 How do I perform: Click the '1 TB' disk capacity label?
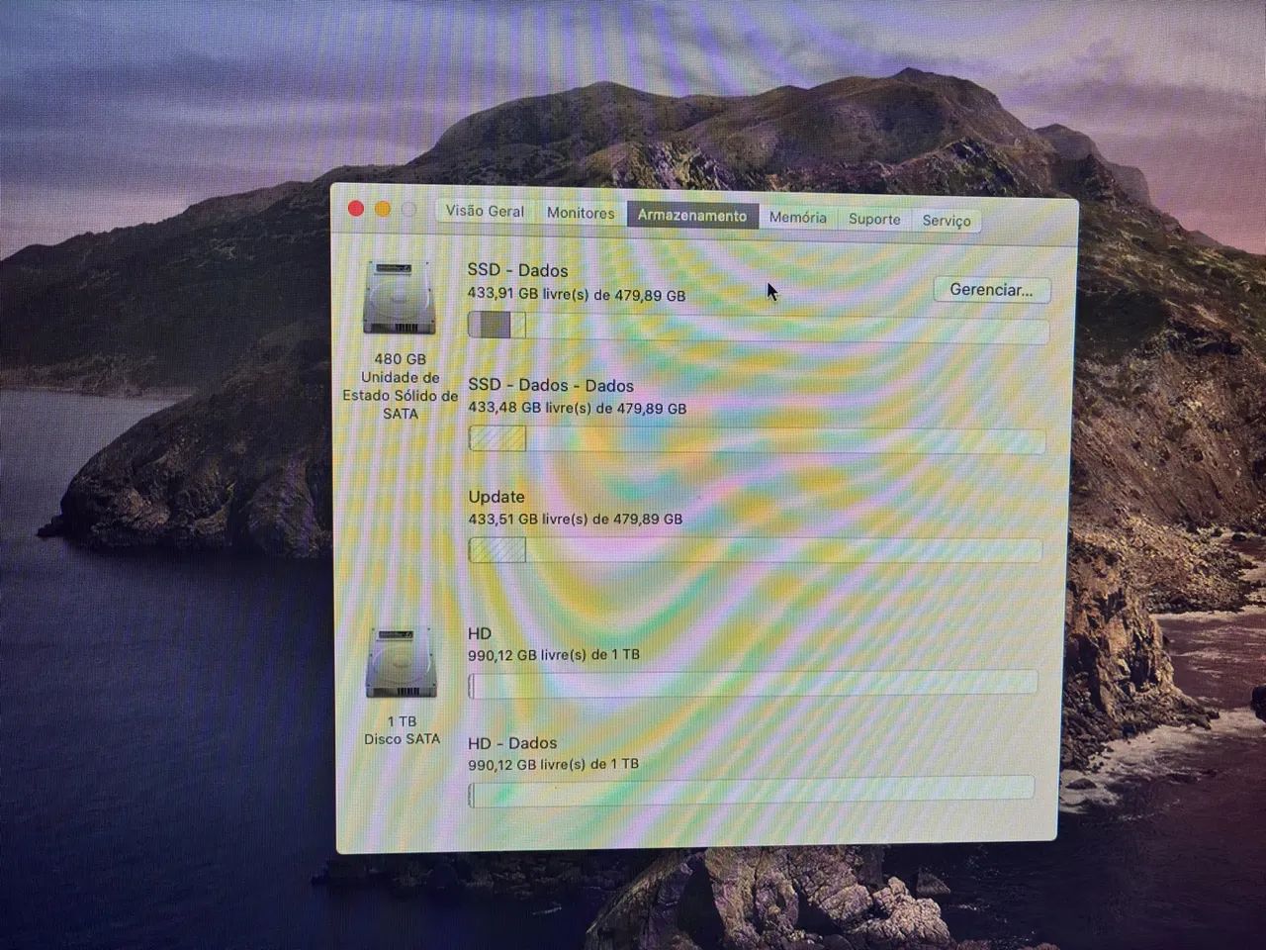[x=402, y=721]
